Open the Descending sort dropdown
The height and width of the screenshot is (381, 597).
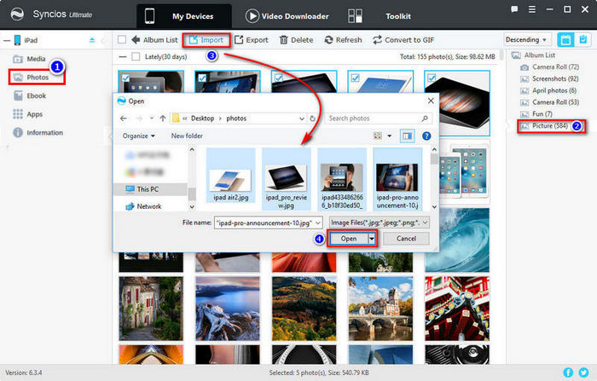[x=526, y=39]
